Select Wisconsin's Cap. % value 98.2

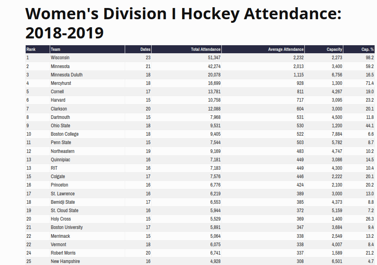click(369, 58)
